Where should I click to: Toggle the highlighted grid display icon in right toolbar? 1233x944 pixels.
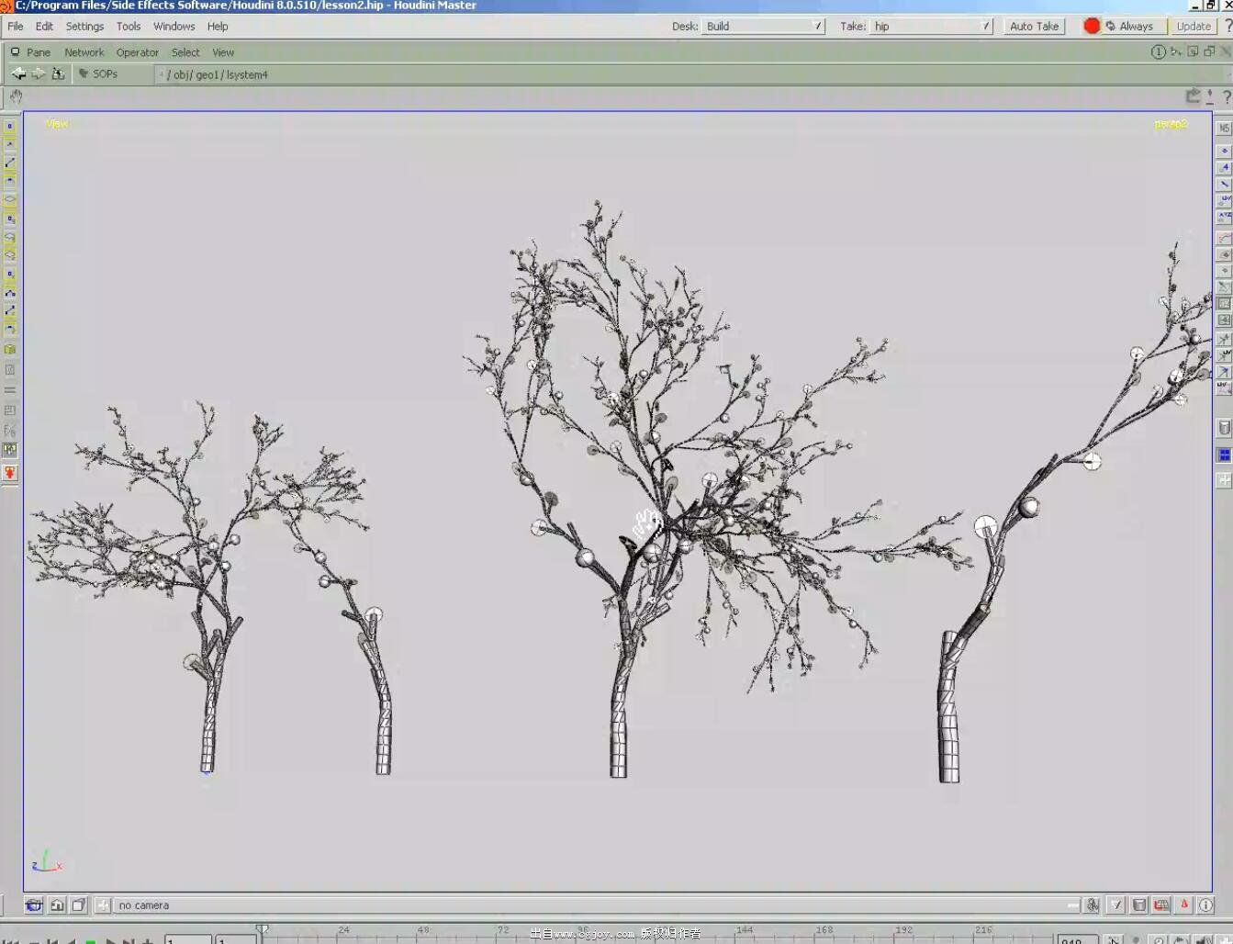click(x=1224, y=303)
